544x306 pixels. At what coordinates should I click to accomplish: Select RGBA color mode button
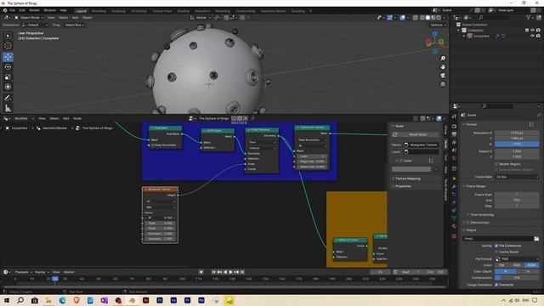click(531, 265)
